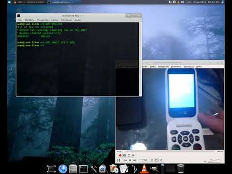Screen dimensions: 232x174
Task: Click the VLC cone tray icon
Action: click(x=178, y=2)
